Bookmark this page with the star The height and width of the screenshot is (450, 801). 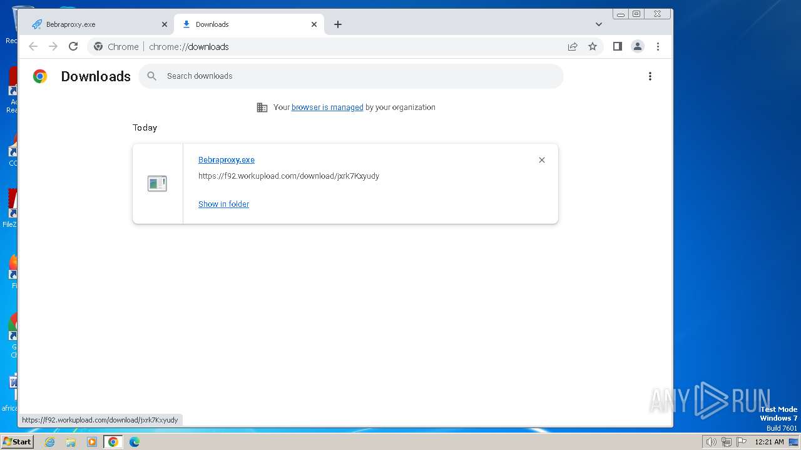pyautogui.click(x=593, y=46)
